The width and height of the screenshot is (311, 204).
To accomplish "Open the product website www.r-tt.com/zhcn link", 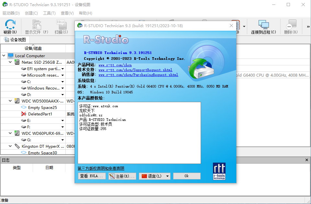I will (x=115, y=65).
